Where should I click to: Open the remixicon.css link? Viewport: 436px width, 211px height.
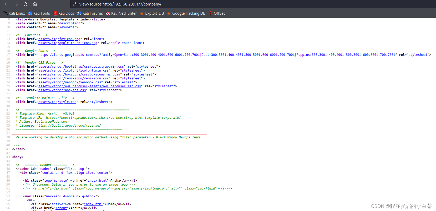(73, 78)
